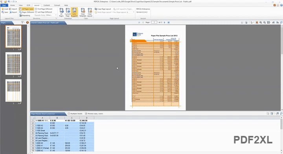
Task: Switch to the Content ribbon tab
Action: point(46,5)
